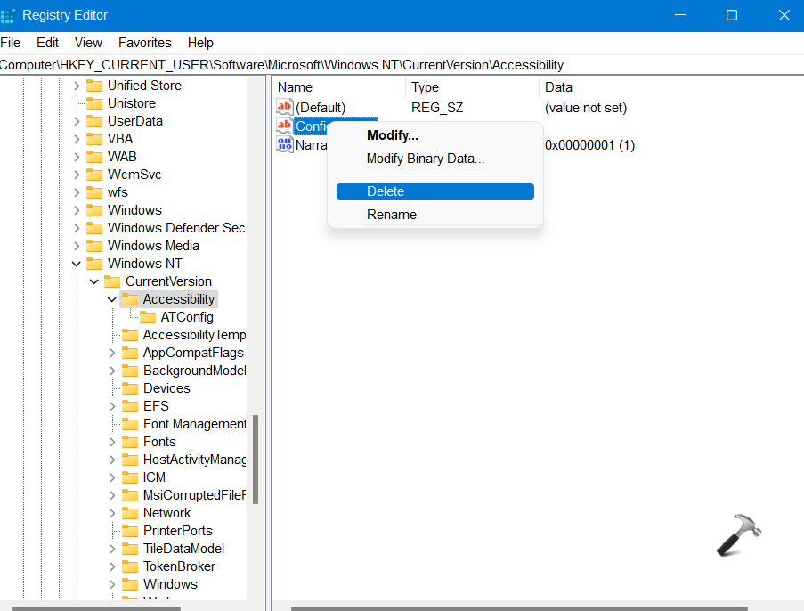
Task: Click the ICM folder icon
Action: [x=130, y=477]
